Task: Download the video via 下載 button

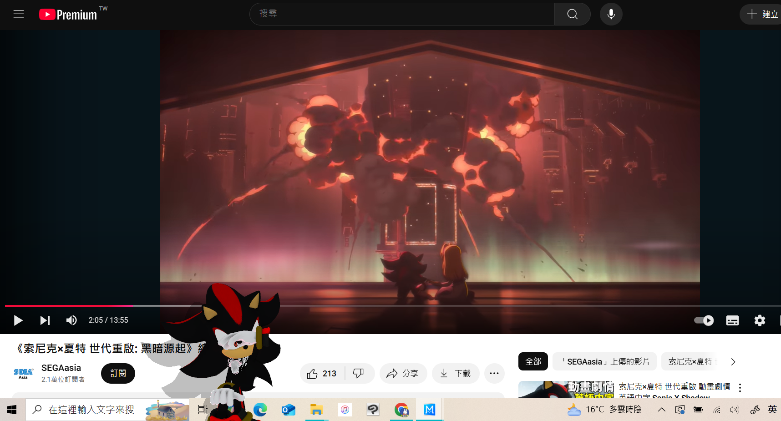Action: pyautogui.click(x=456, y=374)
